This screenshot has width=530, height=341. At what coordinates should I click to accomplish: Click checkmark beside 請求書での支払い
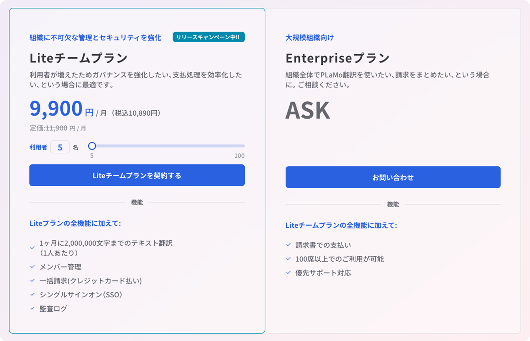pyautogui.click(x=288, y=245)
